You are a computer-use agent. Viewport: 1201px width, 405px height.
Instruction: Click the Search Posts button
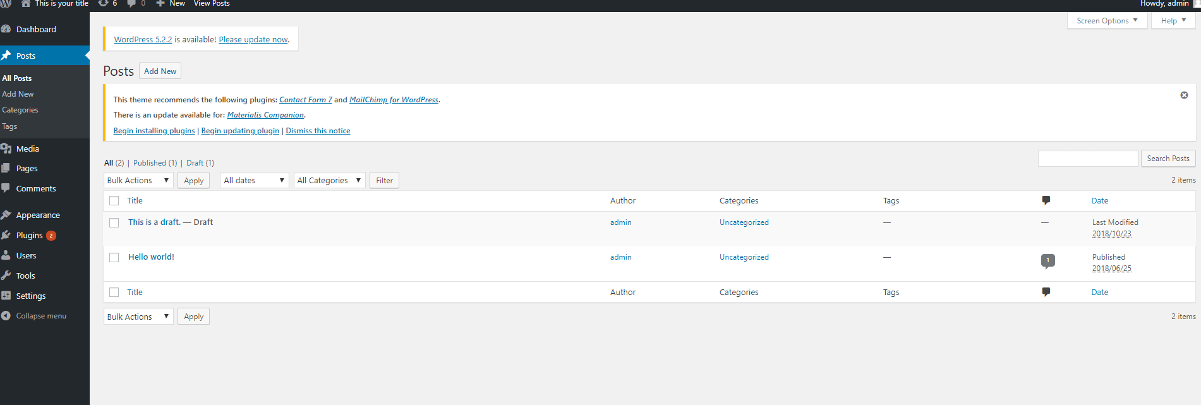tap(1168, 159)
